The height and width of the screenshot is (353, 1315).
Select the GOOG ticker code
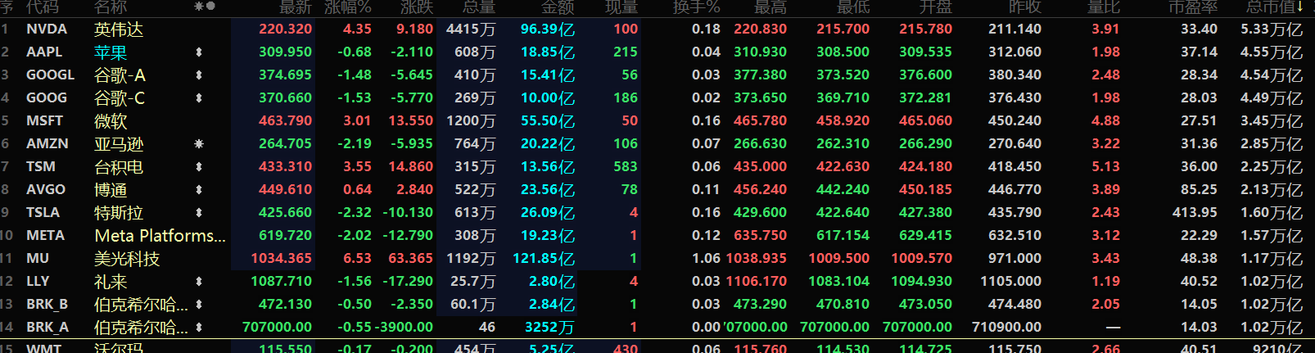click(x=47, y=98)
